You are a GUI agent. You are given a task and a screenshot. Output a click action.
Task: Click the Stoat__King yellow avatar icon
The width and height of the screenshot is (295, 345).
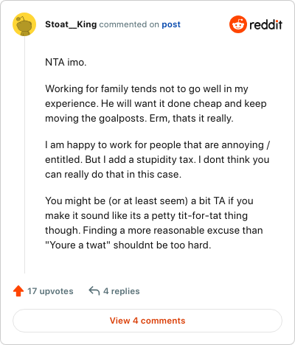pos(24,24)
